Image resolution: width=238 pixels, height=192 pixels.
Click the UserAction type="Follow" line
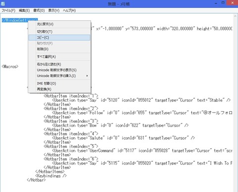coord(142,113)
